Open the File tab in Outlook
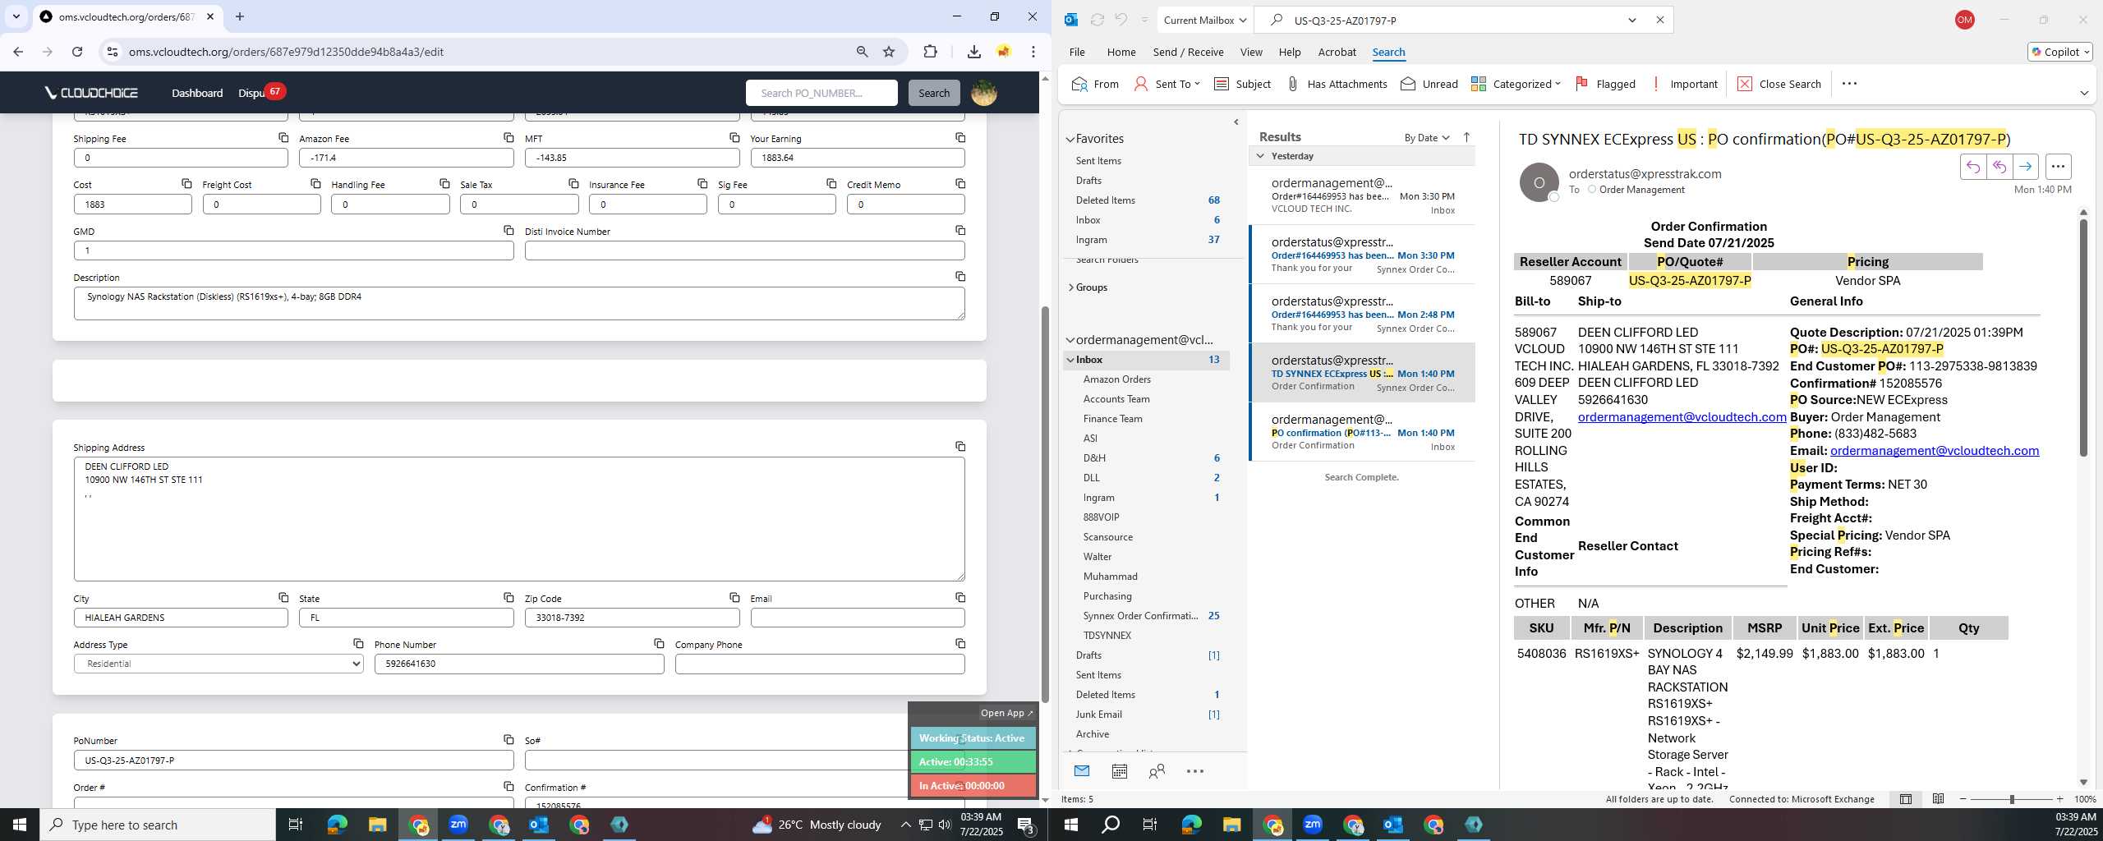The image size is (2103, 841). click(x=1076, y=52)
